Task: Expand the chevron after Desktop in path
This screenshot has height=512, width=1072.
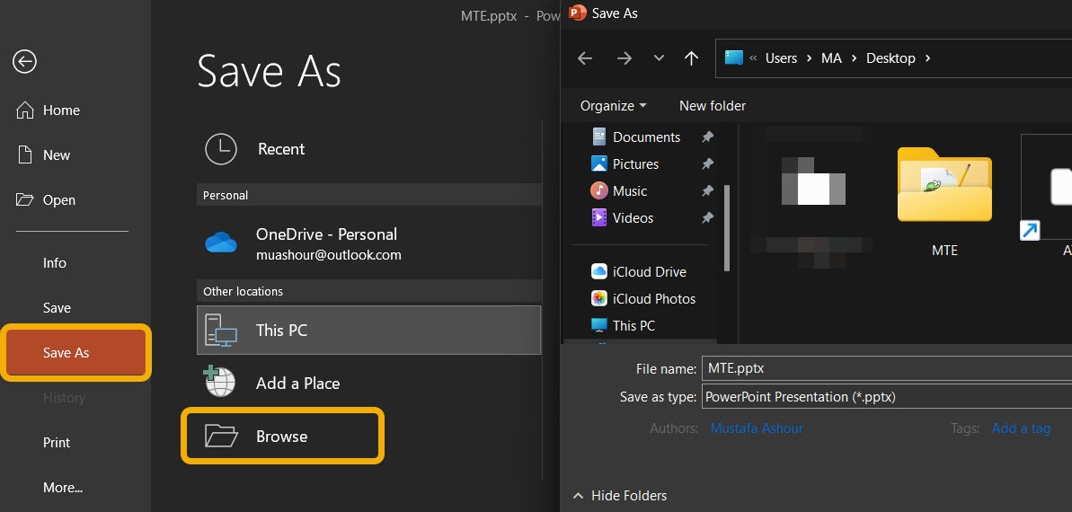Action: click(x=927, y=58)
